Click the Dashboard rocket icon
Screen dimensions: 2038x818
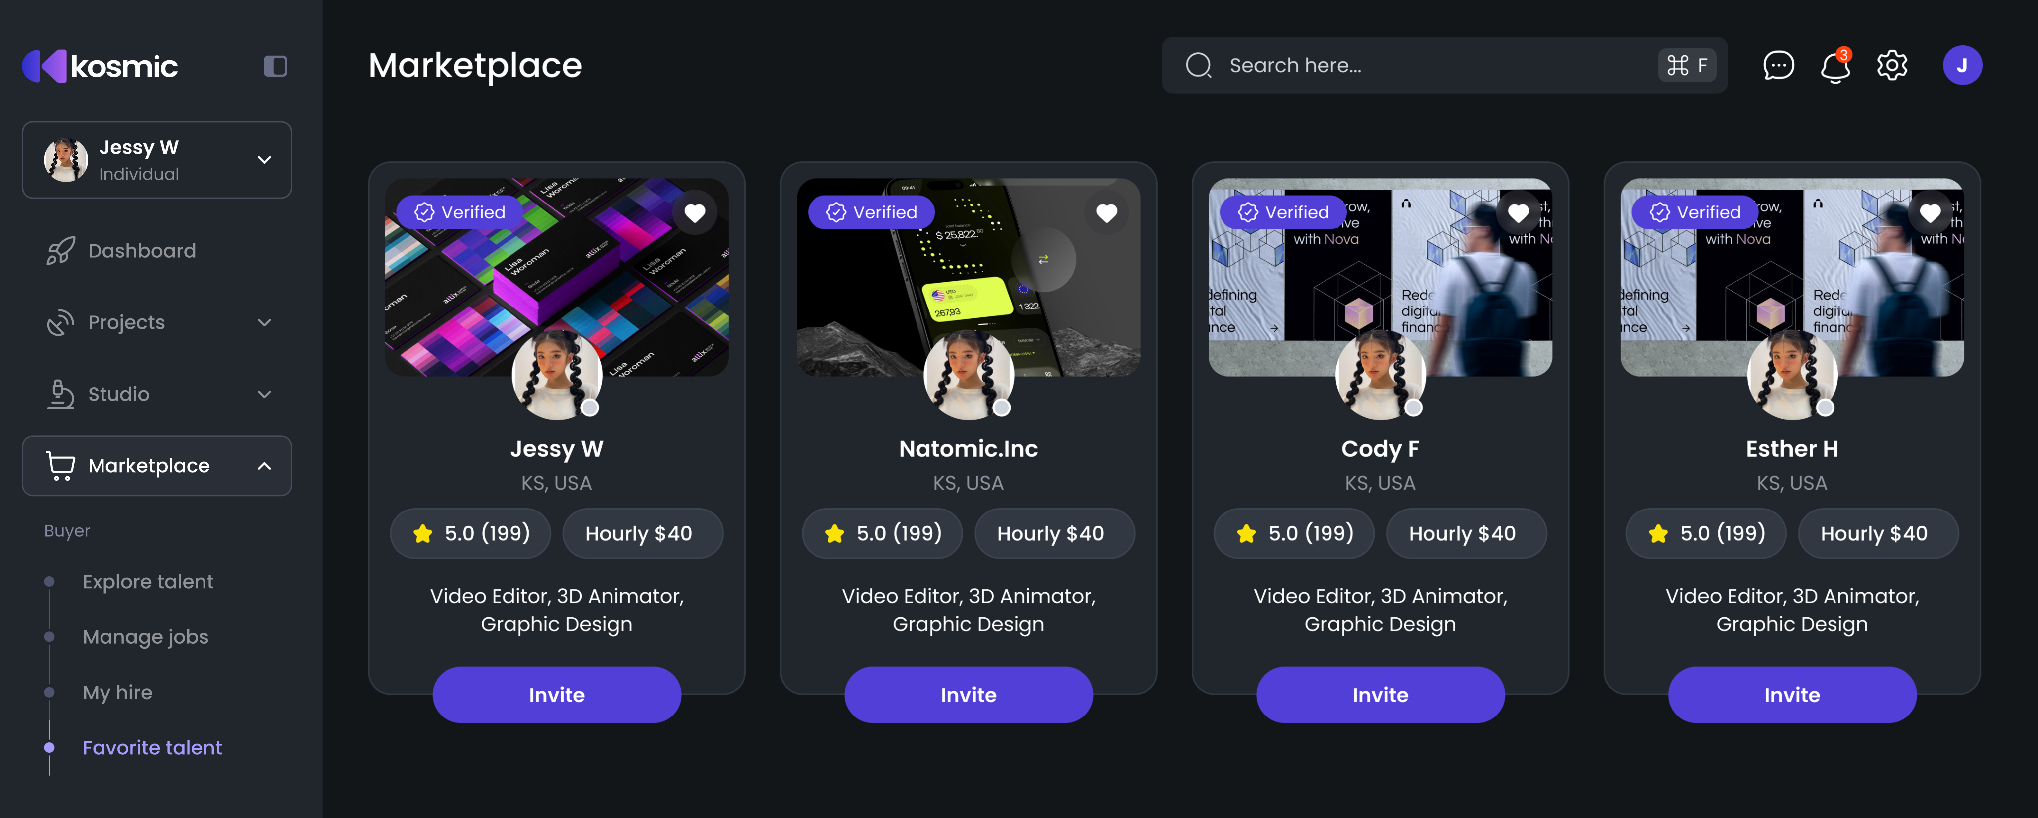coord(60,251)
